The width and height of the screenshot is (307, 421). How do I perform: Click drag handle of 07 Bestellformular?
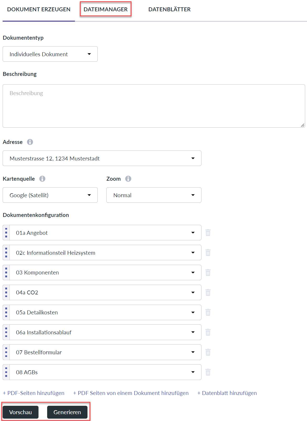6,352
